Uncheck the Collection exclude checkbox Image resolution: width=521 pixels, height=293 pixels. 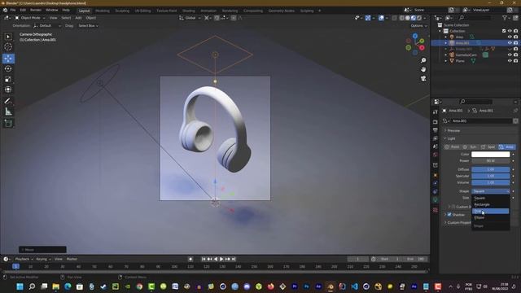coord(504,31)
